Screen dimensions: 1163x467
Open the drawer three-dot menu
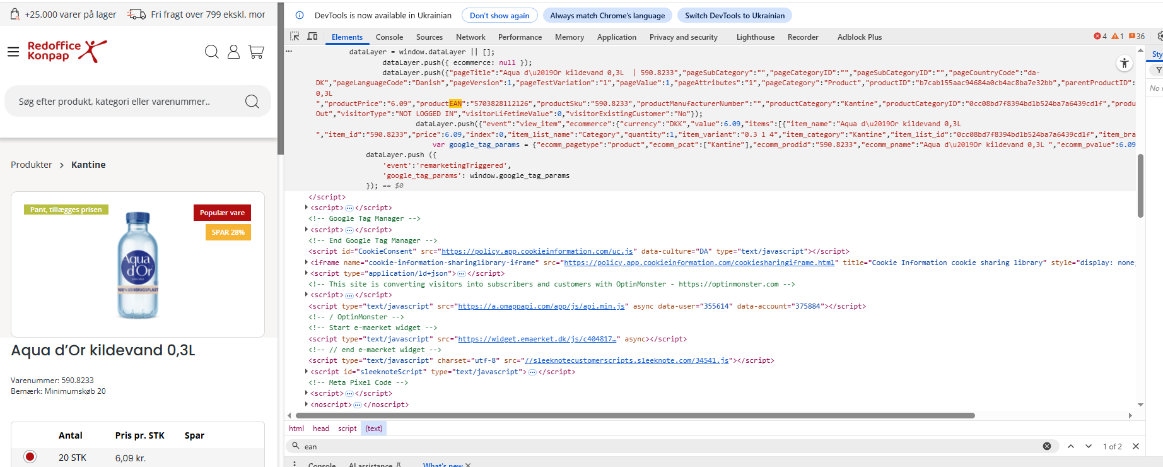[295, 464]
